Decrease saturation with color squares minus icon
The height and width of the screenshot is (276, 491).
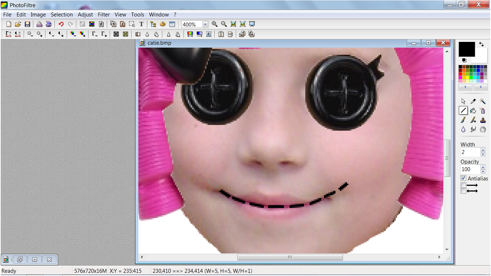coord(73,34)
